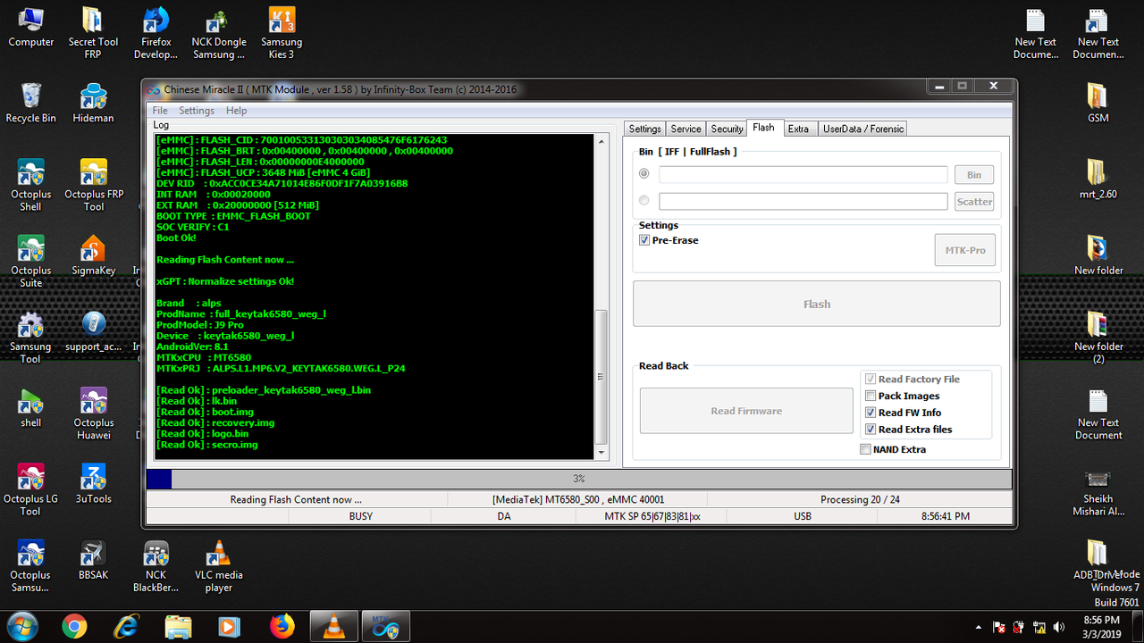This screenshot has height=643, width=1144.
Task: Launch the NCK BlackBerry shortcut
Action: pos(156,566)
